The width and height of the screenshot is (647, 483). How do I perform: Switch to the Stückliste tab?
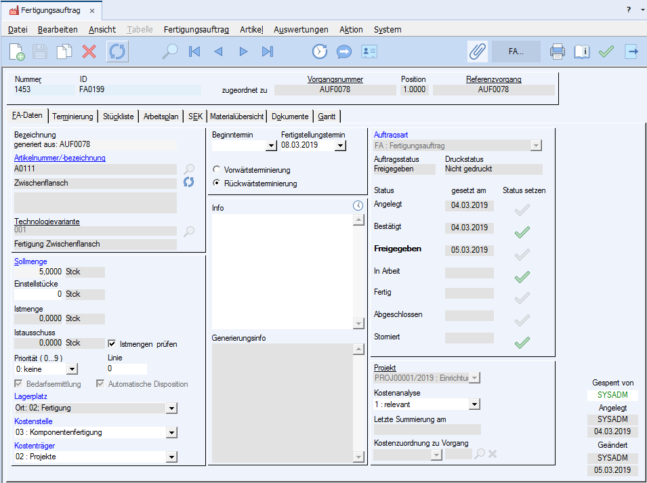tap(118, 117)
